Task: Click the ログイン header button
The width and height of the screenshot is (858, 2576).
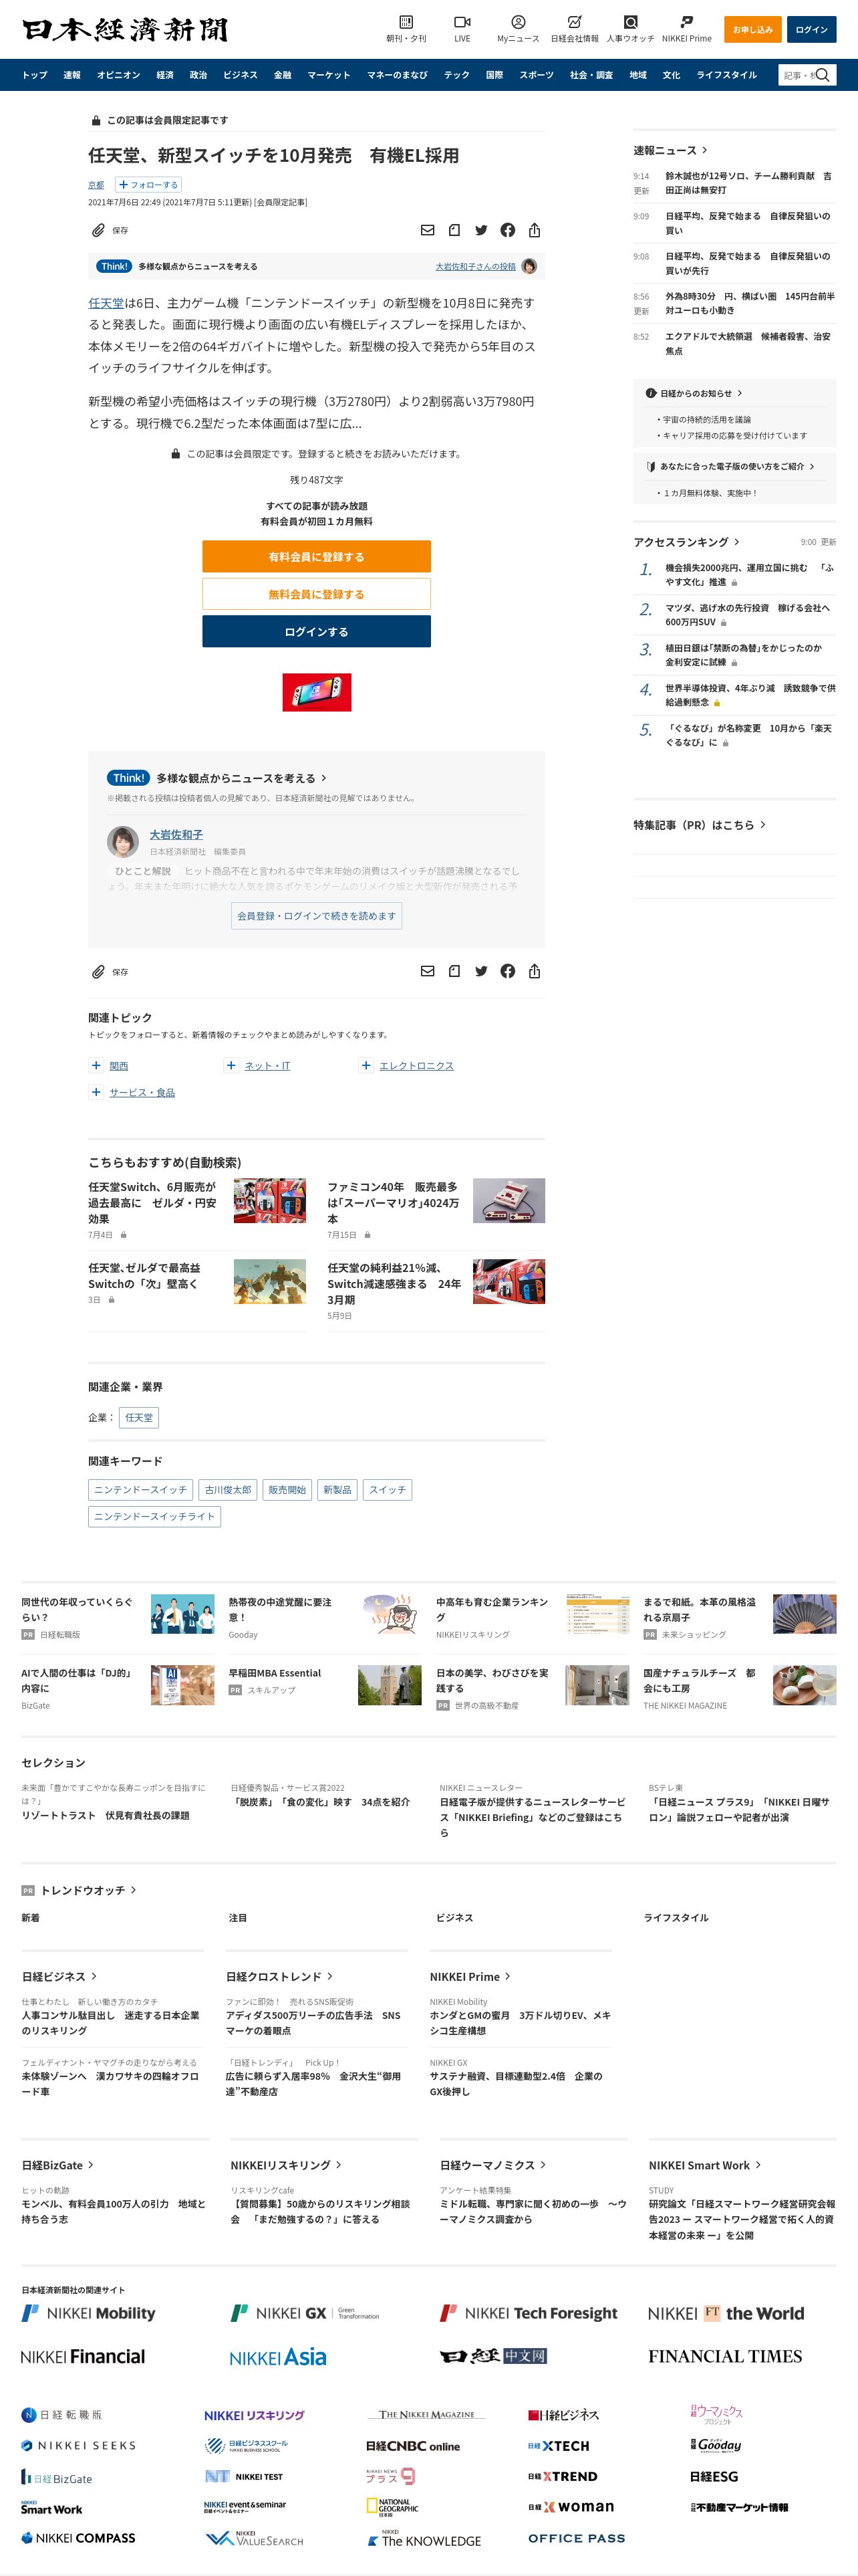Action: pyautogui.click(x=811, y=29)
